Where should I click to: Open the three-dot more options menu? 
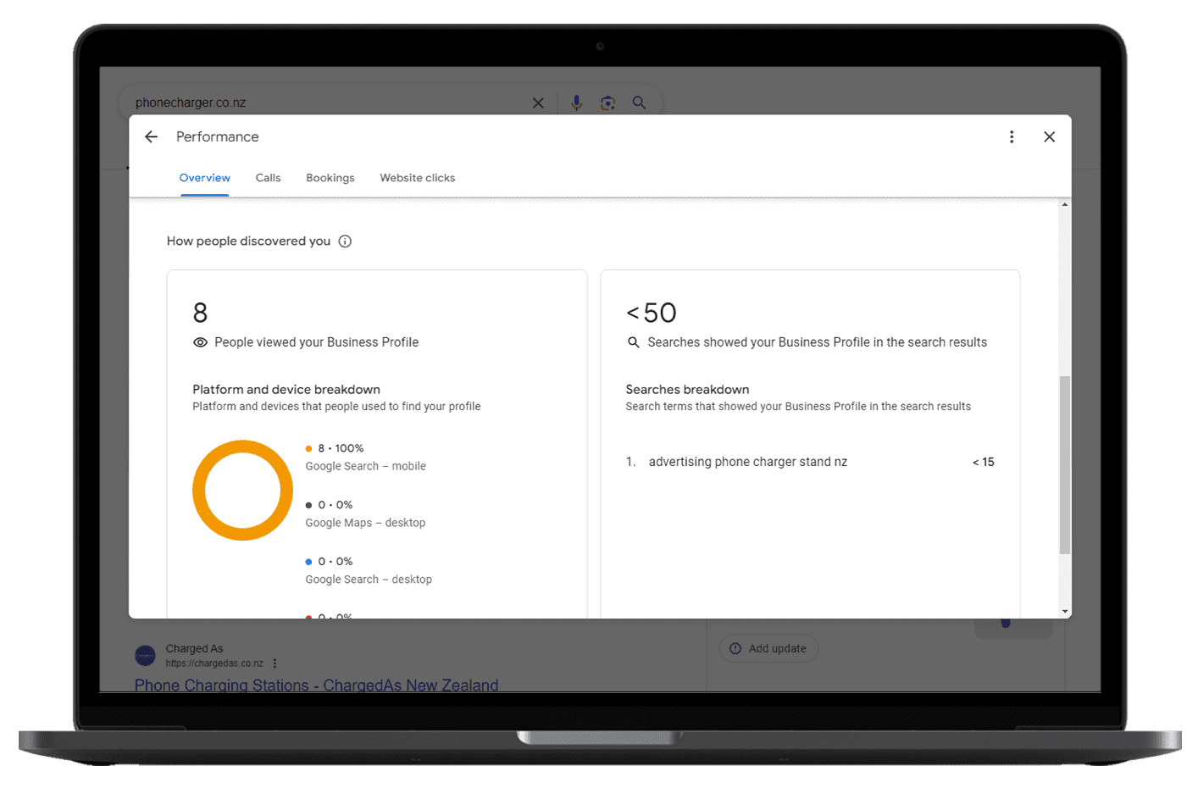pos(1011,136)
